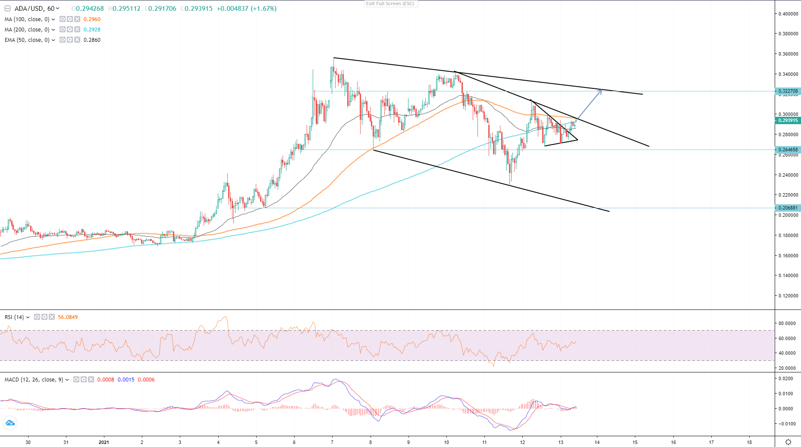This screenshot has width=801, height=447.
Task: Open settings gear for RSI indicator
Action: 44,317
